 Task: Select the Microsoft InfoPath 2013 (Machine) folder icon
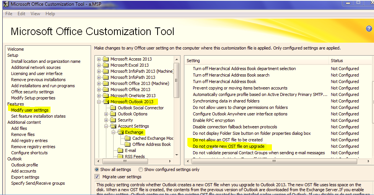coord(106,71)
